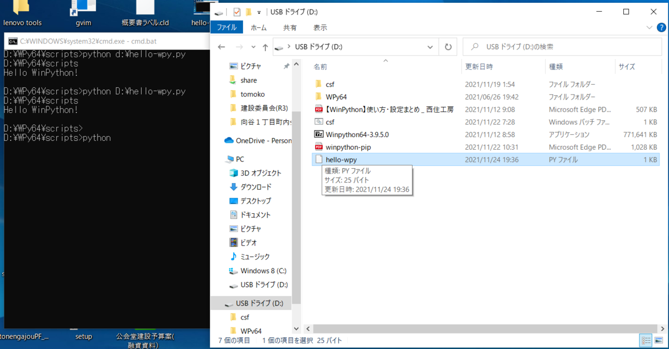Click the USB ドライブ (D:)の検索 search box

tap(563, 47)
